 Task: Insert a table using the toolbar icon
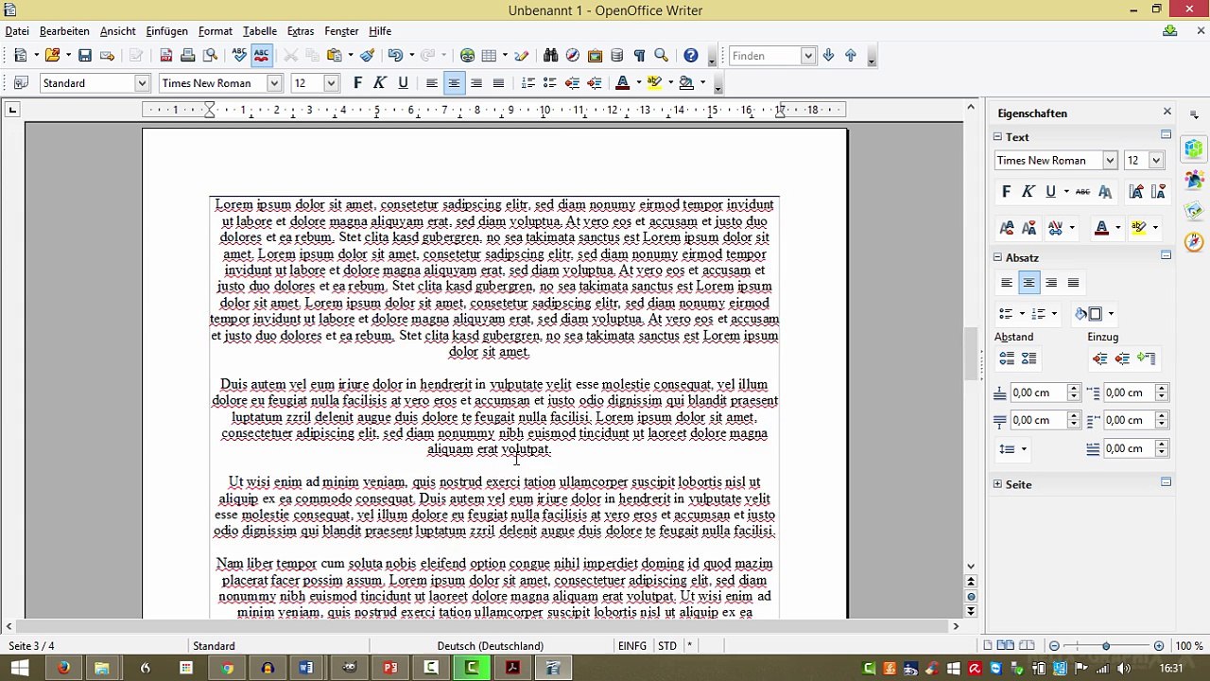[x=490, y=56]
